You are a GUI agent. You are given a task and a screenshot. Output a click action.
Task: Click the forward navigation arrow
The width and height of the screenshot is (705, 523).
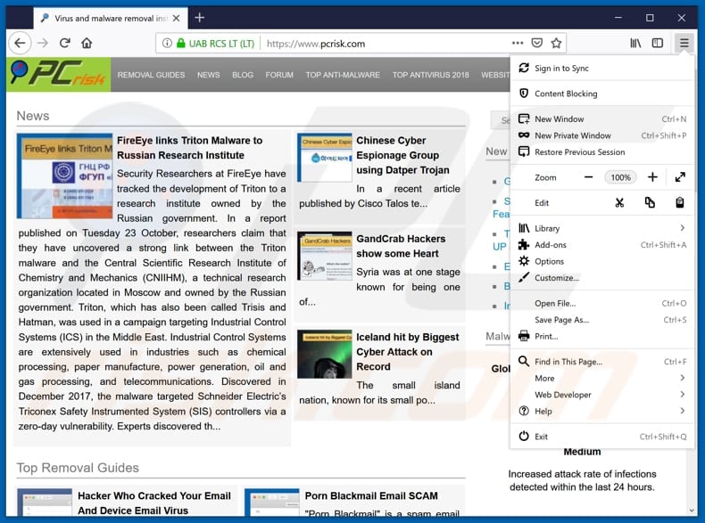[43, 43]
